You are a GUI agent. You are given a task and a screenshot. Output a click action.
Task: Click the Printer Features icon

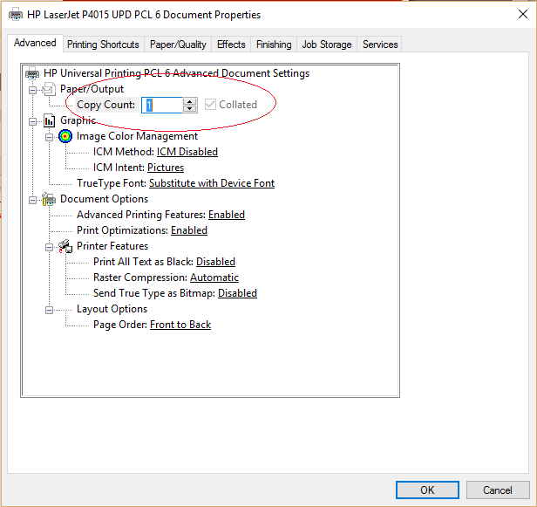click(65, 246)
